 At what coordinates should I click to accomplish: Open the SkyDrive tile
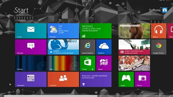click(104, 47)
